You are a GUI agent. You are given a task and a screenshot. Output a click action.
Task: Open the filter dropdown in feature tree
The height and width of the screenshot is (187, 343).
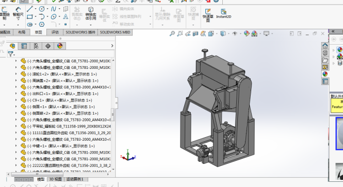click(x=11, y=54)
